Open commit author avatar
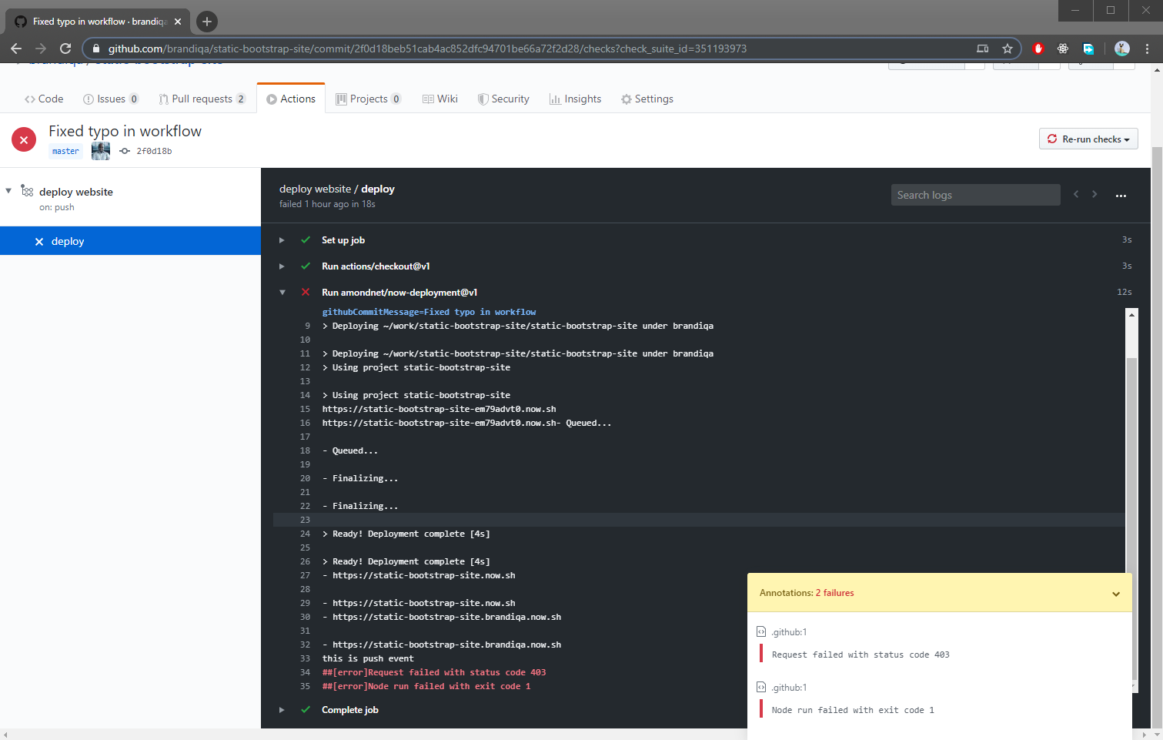 pos(101,151)
